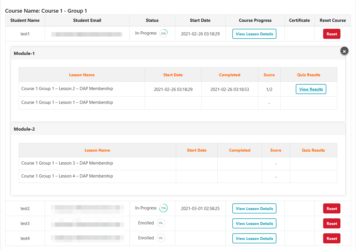Click the Module-1 section header
The width and height of the screenshot is (356, 250).
pos(24,54)
